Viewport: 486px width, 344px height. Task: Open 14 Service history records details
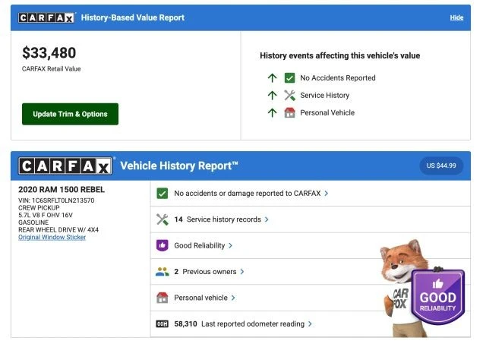tap(218, 219)
